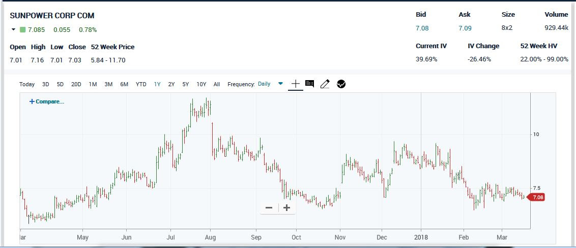Select the crosshair cursor tool

tap(295, 84)
